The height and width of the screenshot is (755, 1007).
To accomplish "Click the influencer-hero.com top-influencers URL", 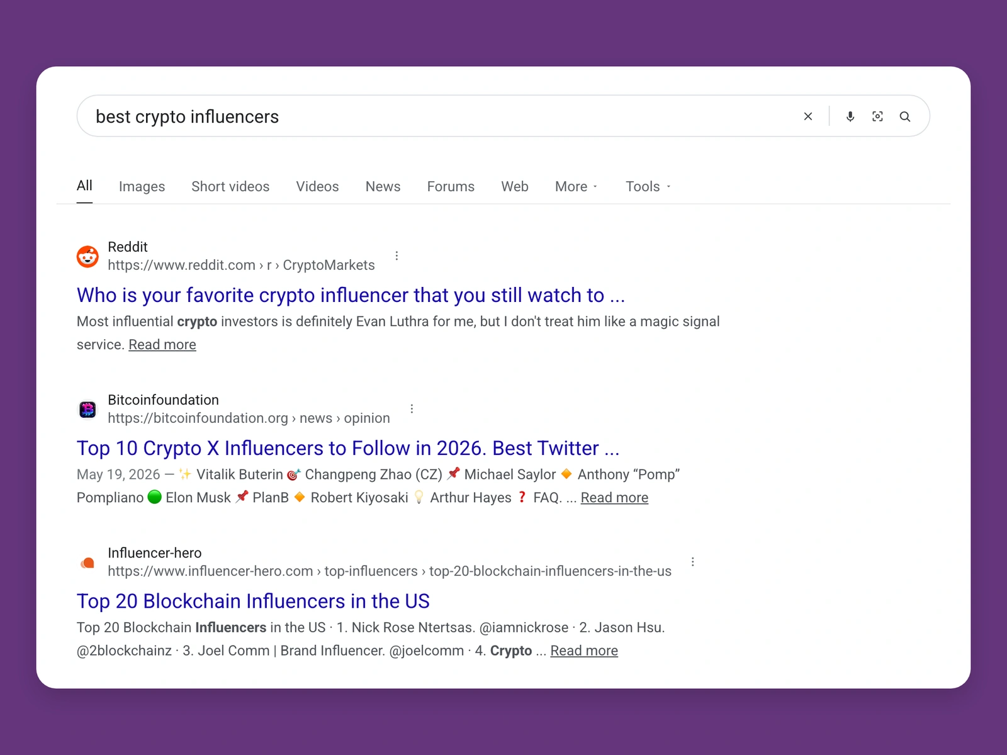I will click(390, 571).
